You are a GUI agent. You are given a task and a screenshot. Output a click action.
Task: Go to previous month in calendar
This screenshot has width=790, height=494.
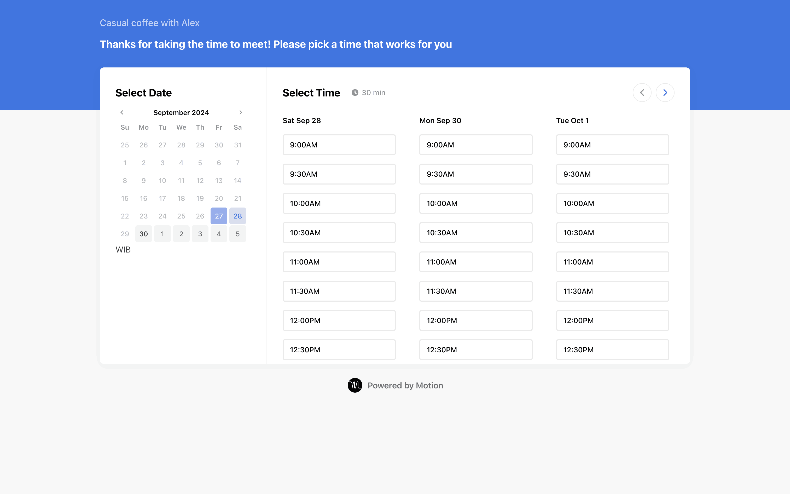(x=122, y=112)
